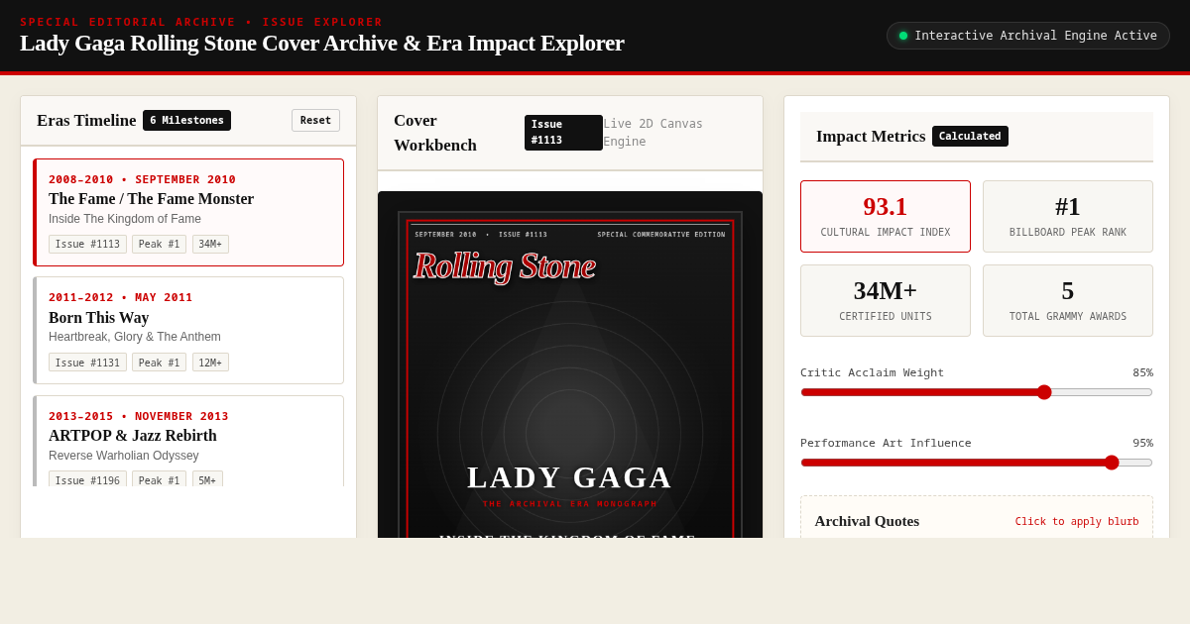
Task: Click the 6 Milestones badge
Action: 186,120
